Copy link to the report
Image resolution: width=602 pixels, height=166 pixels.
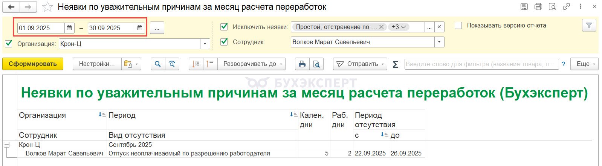pyautogui.click(x=566, y=7)
